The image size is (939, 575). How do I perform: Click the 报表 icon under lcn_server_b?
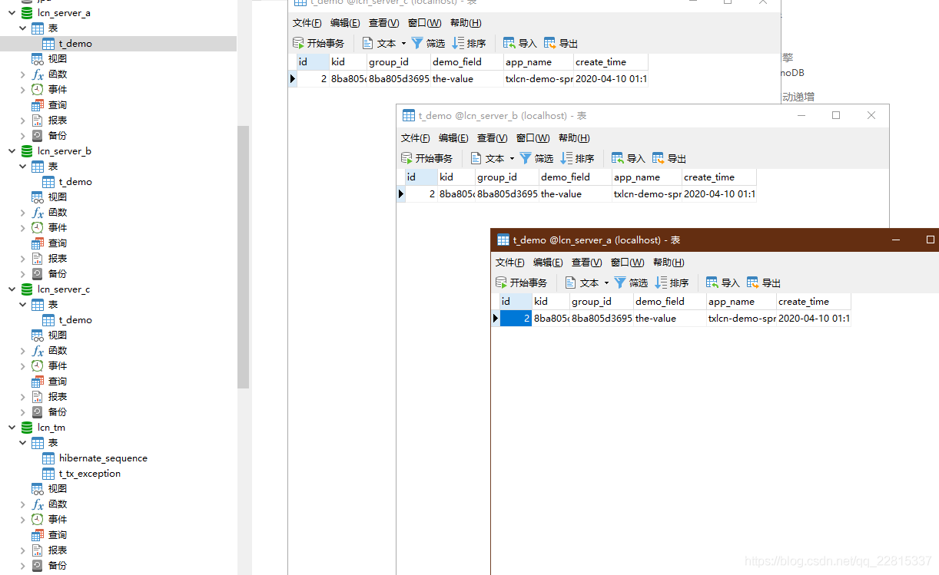click(37, 259)
